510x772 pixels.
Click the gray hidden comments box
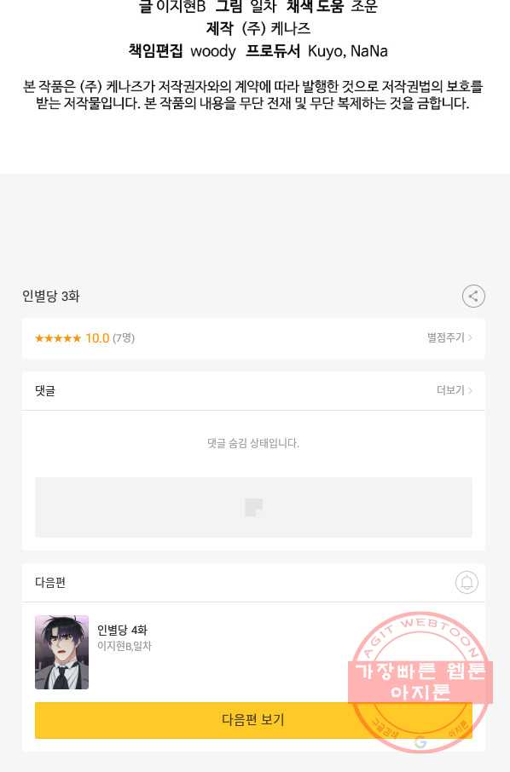(253, 507)
